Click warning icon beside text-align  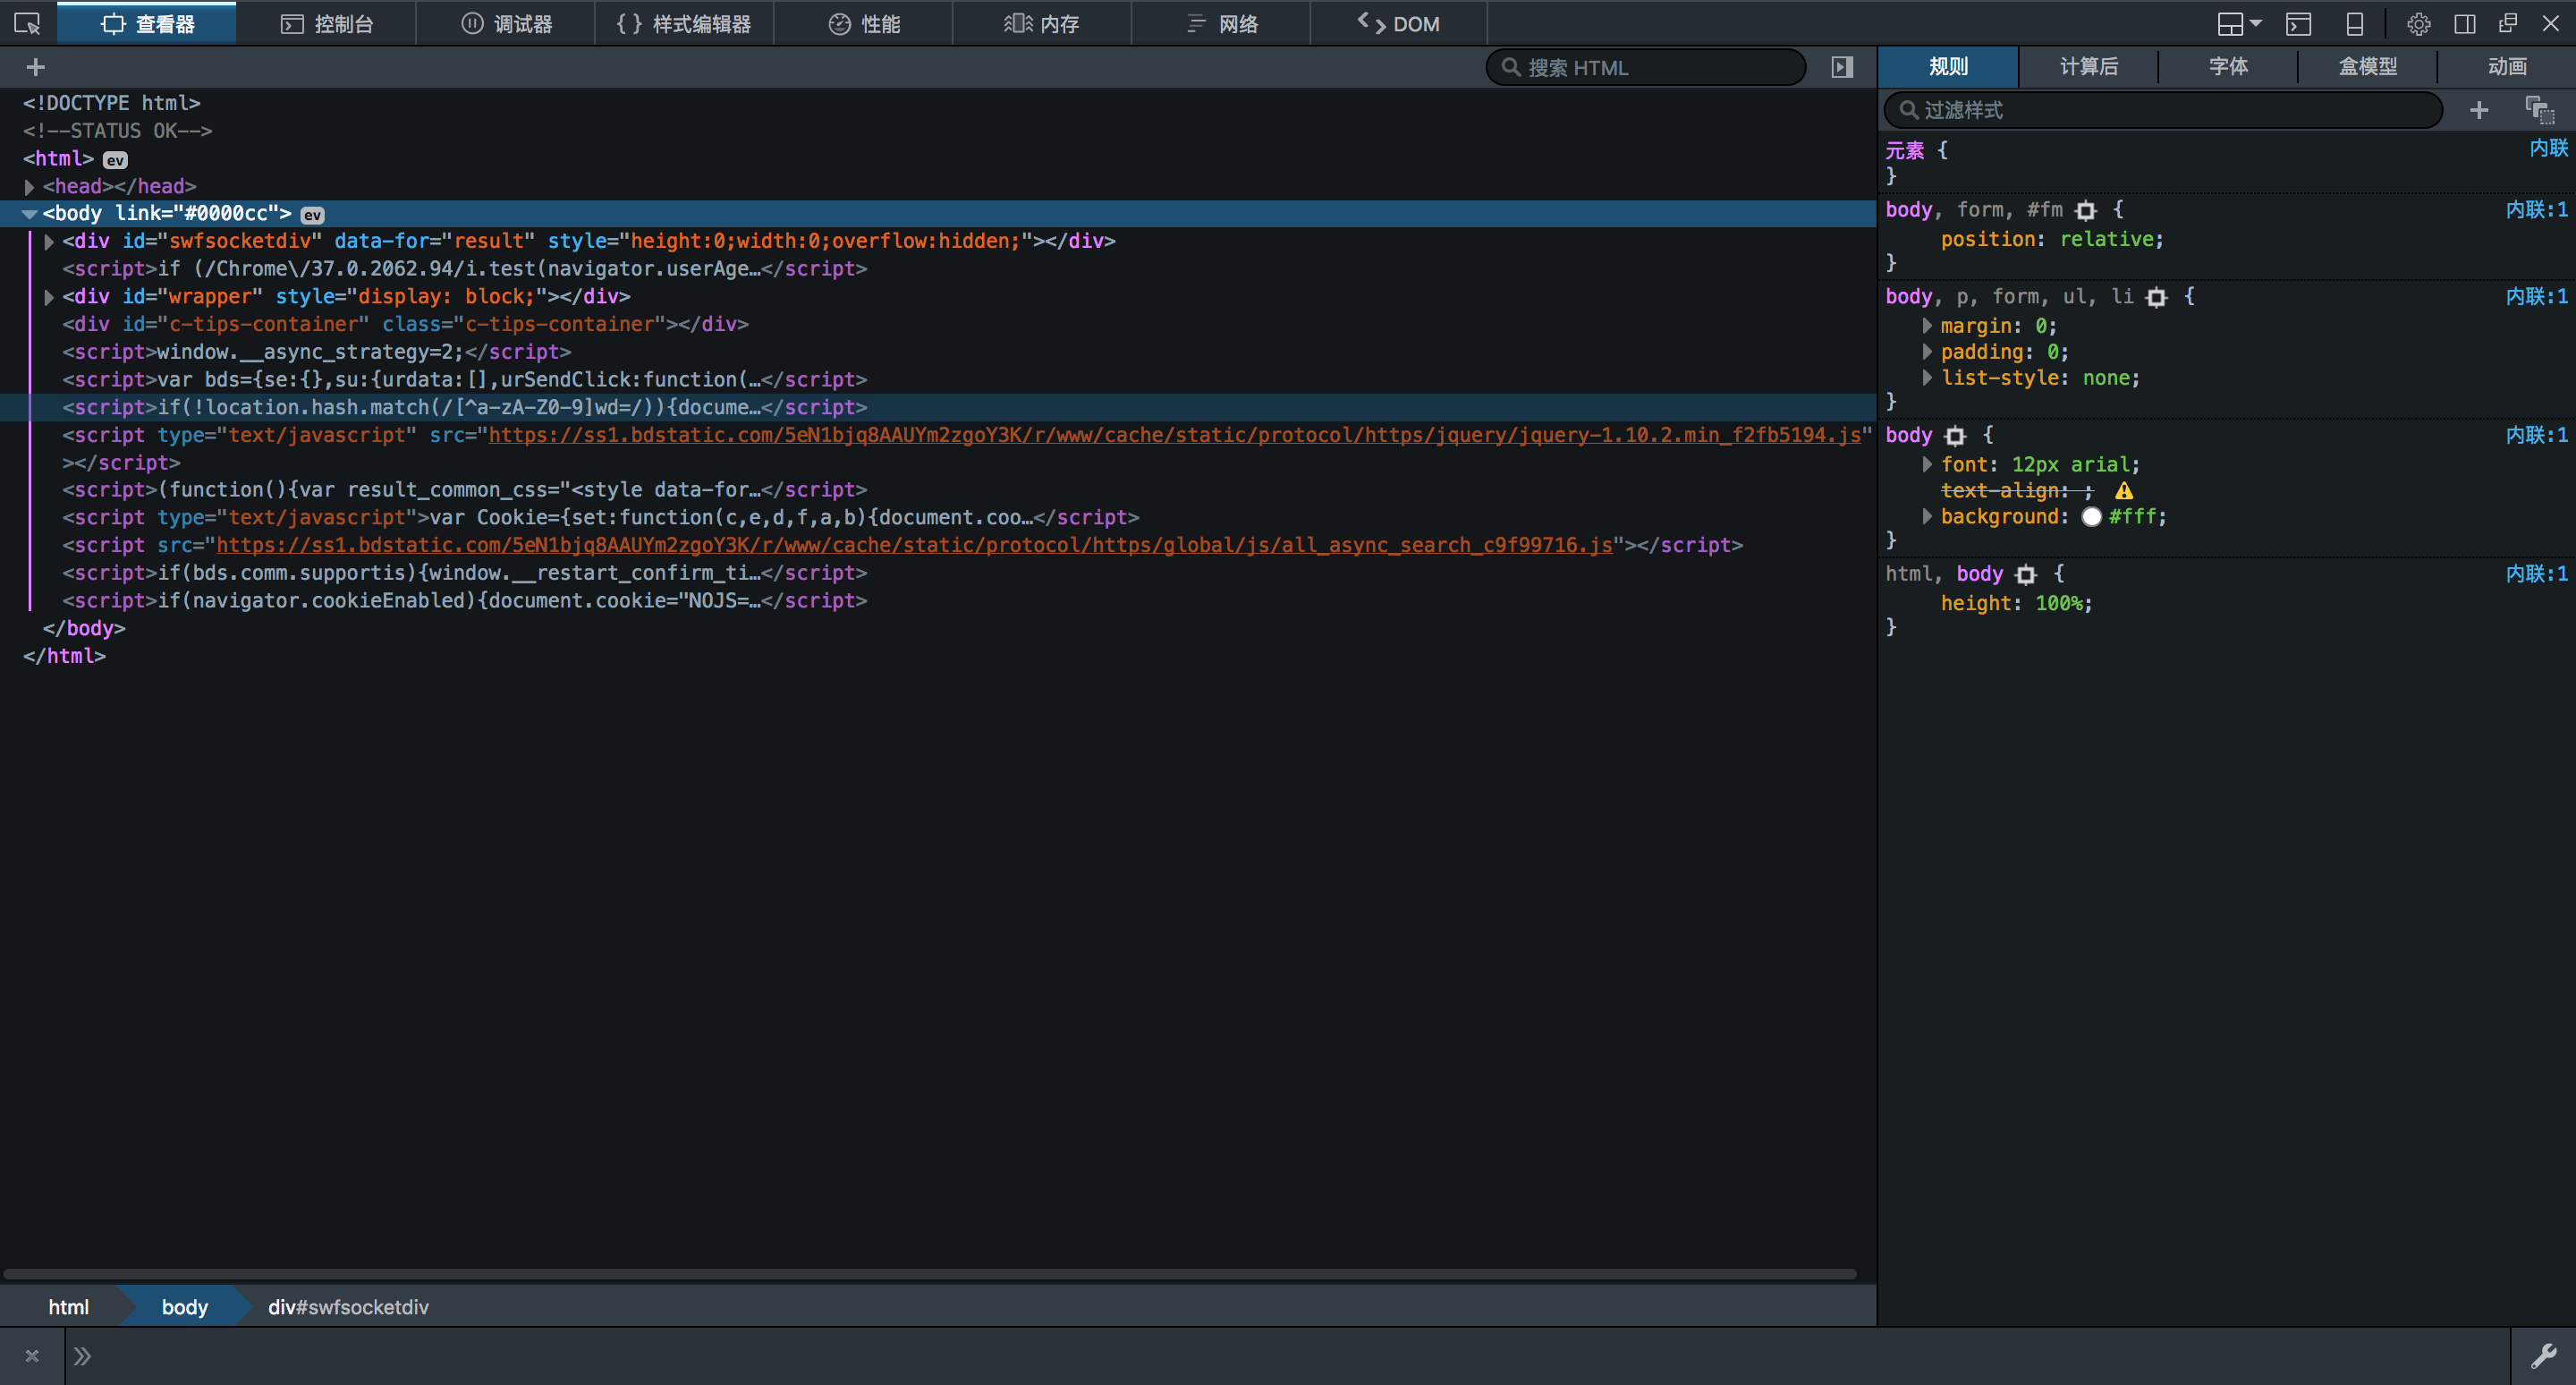click(2124, 490)
